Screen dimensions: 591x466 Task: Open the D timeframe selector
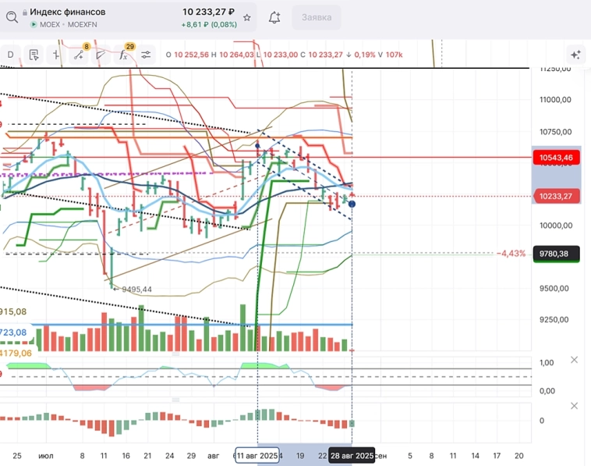click(x=11, y=55)
